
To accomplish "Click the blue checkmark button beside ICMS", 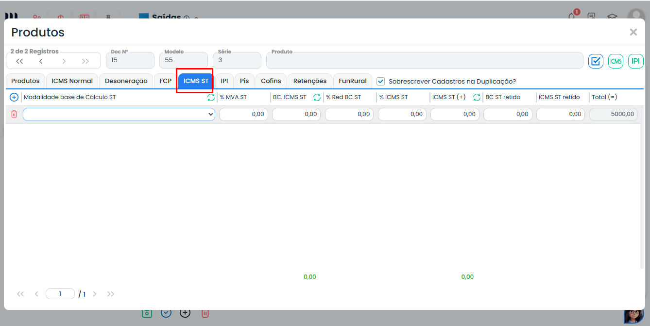I will [x=596, y=61].
